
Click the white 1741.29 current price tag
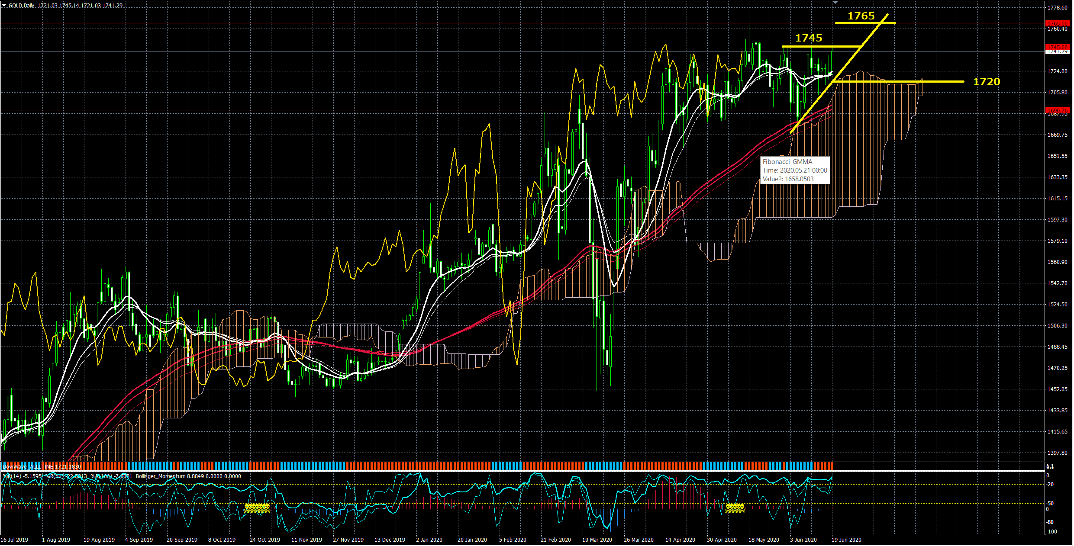pos(1057,52)
